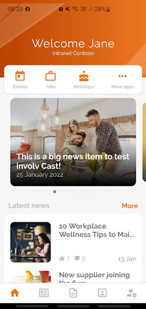Open New supplier joining news headline

94,277
